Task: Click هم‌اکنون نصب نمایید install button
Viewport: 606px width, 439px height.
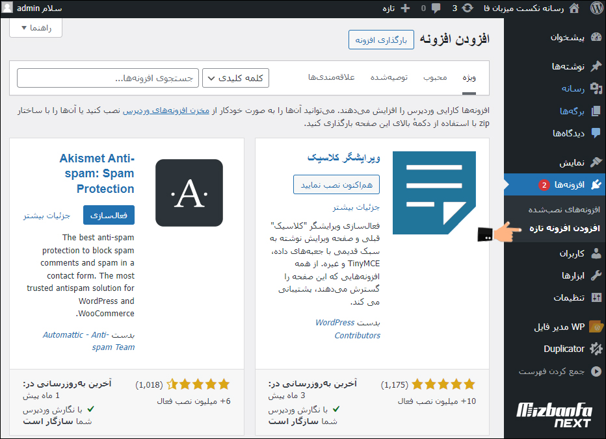Action: [x=336, y=184]
